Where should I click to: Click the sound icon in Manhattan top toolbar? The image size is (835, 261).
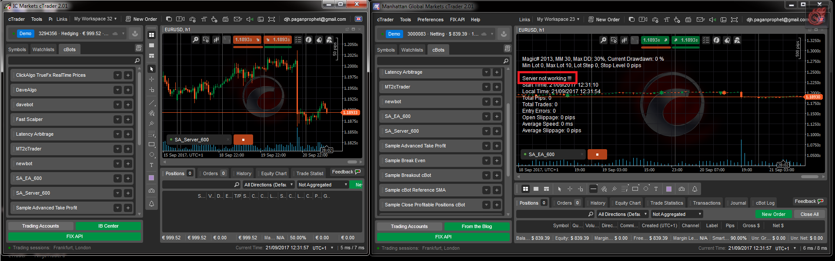(712, 20)
